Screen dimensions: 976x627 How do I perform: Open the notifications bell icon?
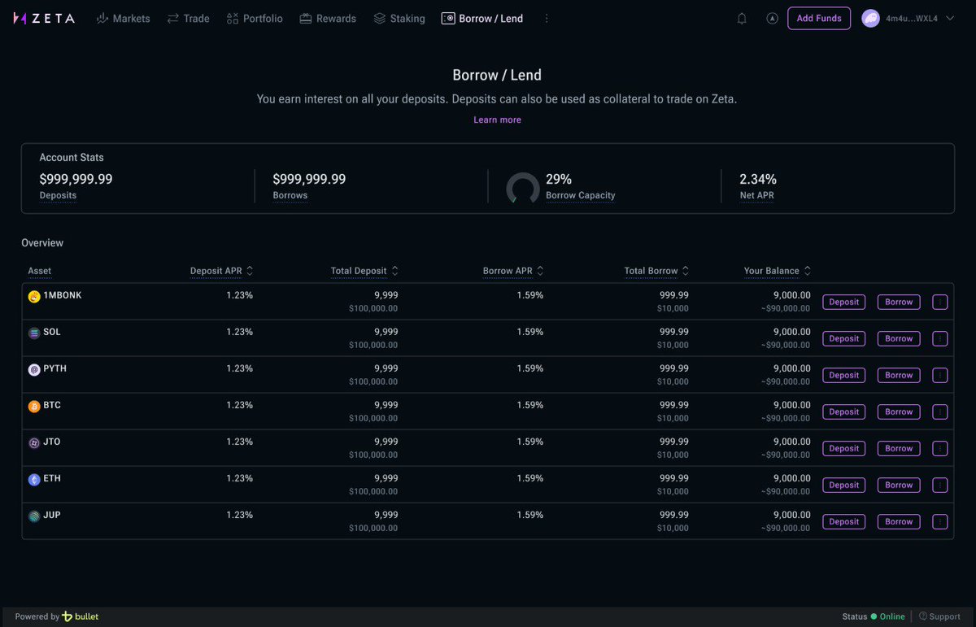point(742,18)
